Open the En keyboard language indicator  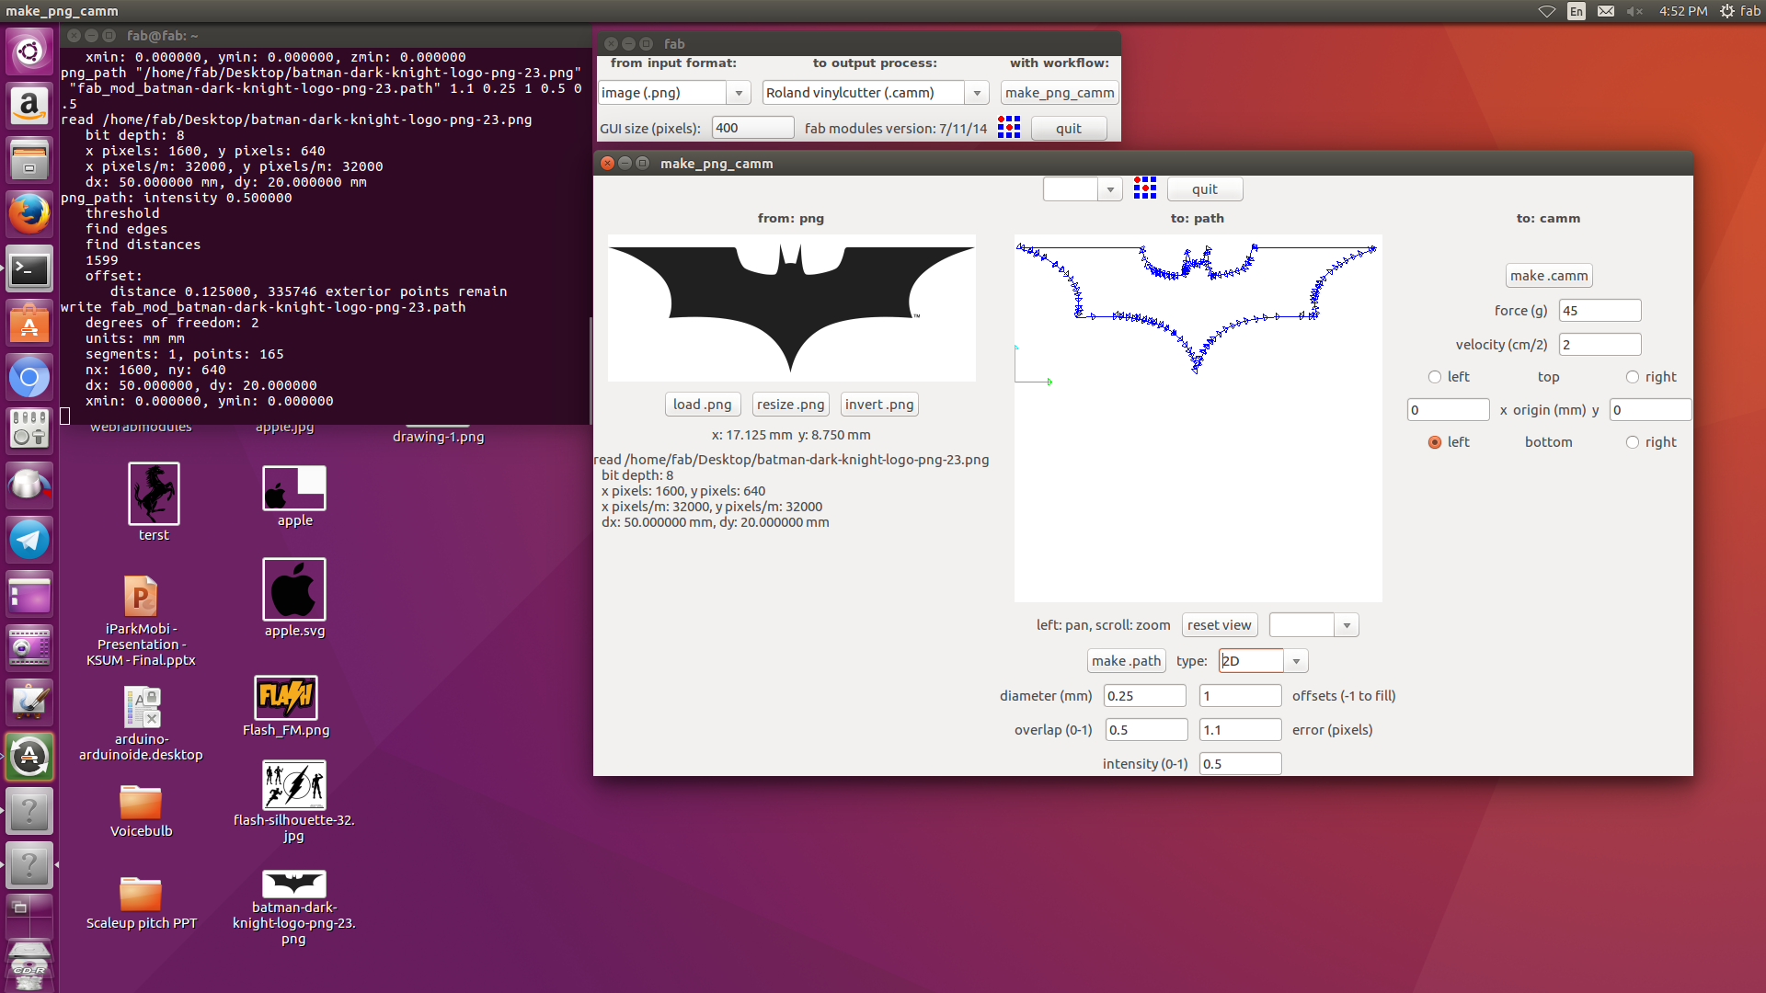(1577, 11)
